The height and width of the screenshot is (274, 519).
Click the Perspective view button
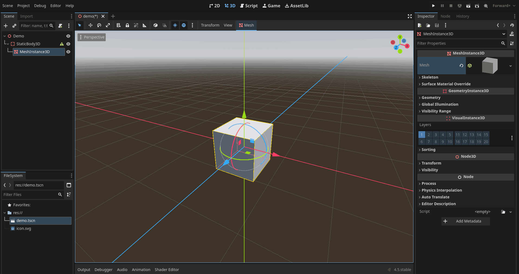pyautogui.click(x=92, y=37)
